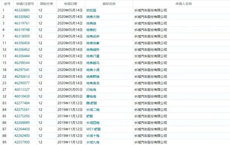Image resolution: width=230 pixels, height=145 pixels.
Task: Select the sequence number 86 cell
Action: point(4,123)
